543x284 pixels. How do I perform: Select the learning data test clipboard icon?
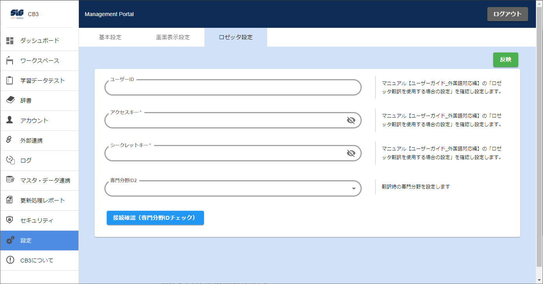click(10, 81)
